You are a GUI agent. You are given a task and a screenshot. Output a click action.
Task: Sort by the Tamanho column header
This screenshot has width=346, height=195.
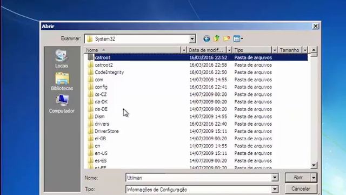[x=290, y=50]
